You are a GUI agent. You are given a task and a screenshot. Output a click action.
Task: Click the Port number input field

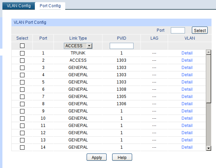[178, 30]
